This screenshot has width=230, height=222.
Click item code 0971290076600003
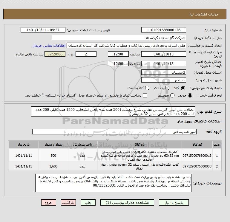pos(197,166)
